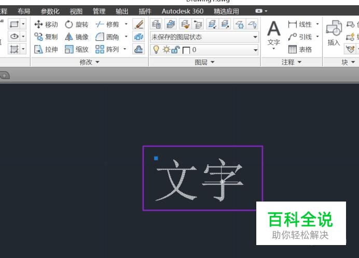Insert a Table (表格)
359x258 pixels.
(300, 49)
